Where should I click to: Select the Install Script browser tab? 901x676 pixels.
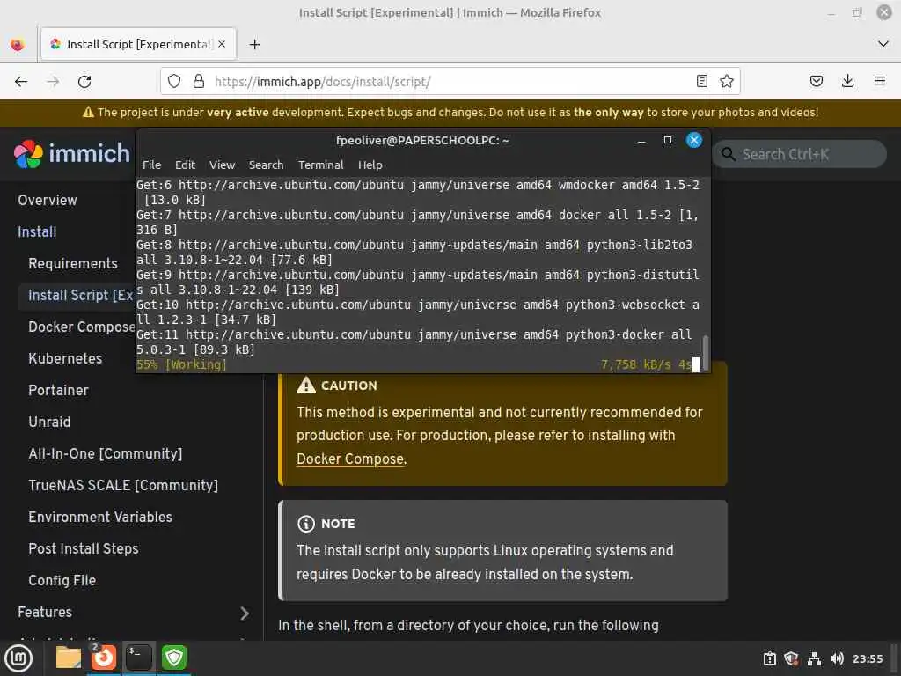pyautogui.click(x=138, y=44)
